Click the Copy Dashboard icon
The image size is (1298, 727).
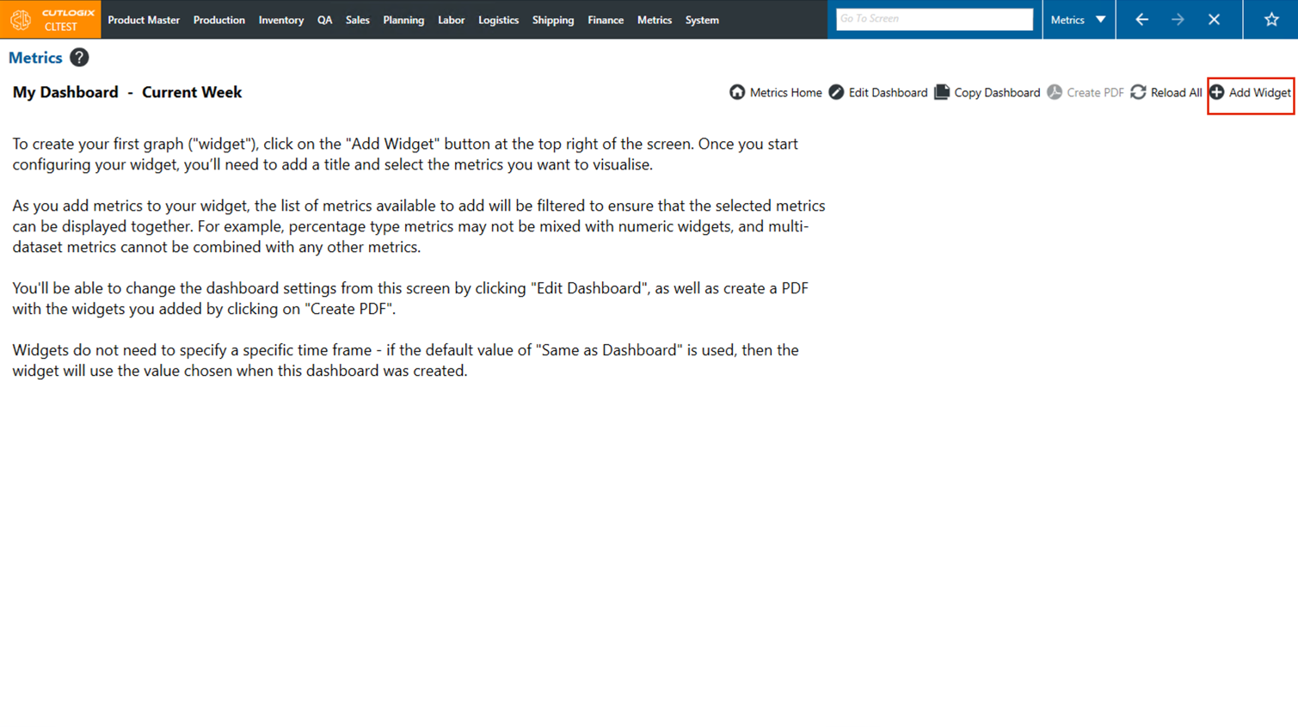point(942,92)
